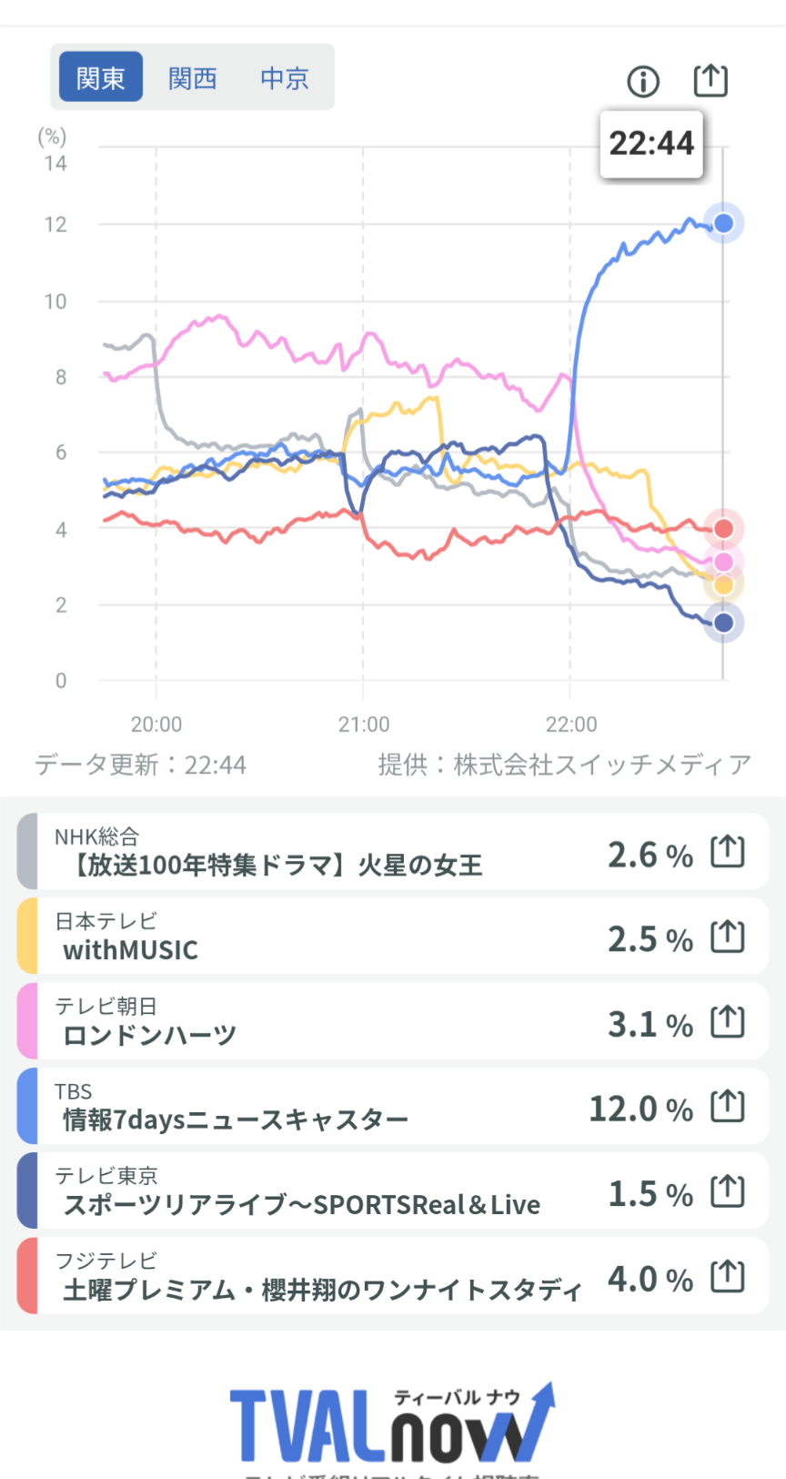Switch to the 関西 region tab
Viewport: 786px width, 1479px height.
tap(193, 78)
